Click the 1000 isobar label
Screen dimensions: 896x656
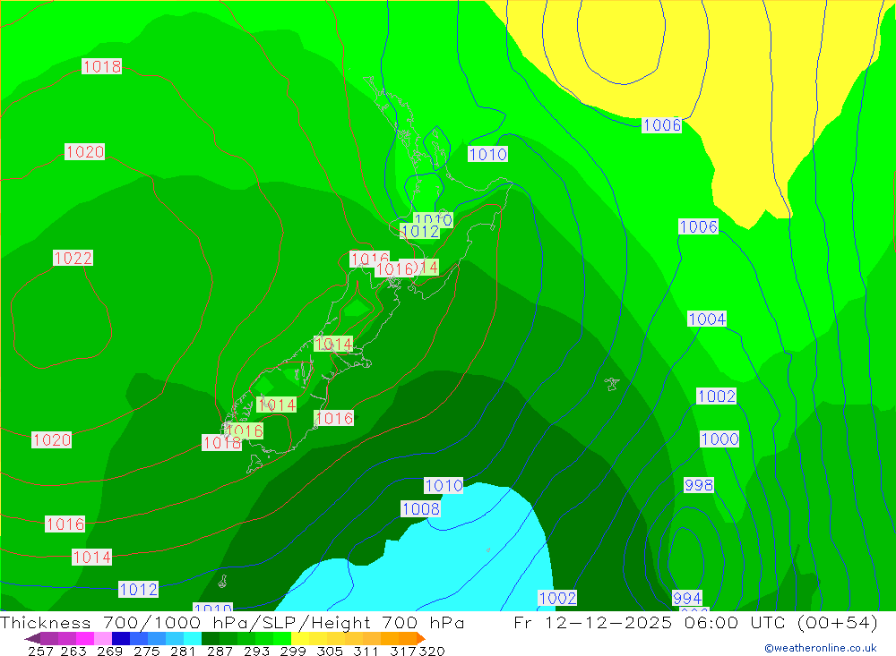pos(719,439)
